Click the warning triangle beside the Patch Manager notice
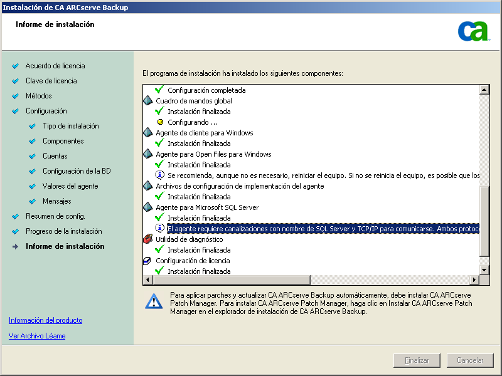 click(154, 301)
